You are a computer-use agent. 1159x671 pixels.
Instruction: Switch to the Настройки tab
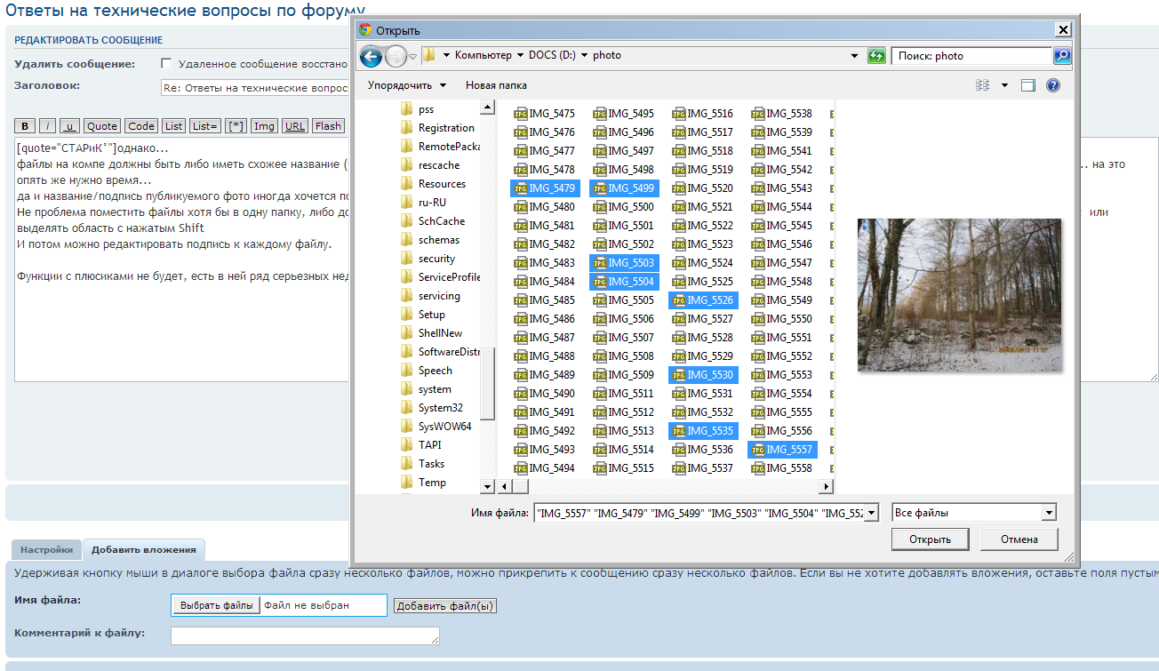(x=47, y=549)
